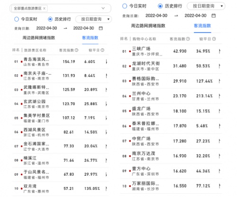Select 历史排行 radio in right panel
The image size is (237, 197).
click(160, 6)
